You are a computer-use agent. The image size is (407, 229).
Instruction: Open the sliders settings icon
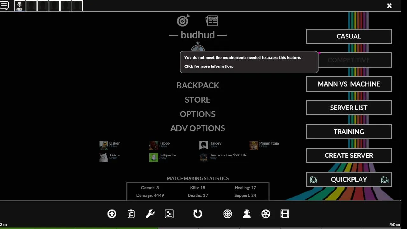coord(169,214)
